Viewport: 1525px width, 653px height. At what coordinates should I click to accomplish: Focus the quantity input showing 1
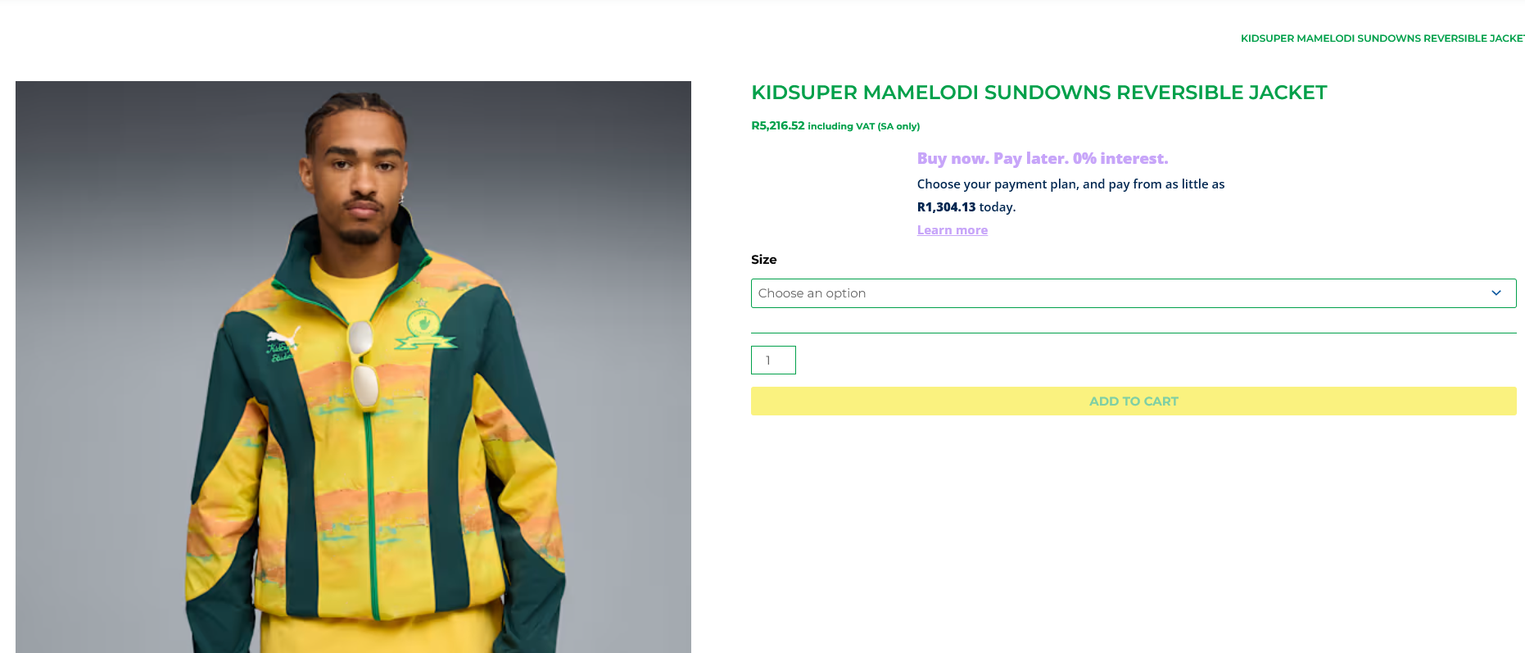(773, 361)
